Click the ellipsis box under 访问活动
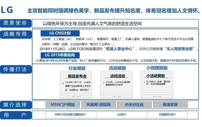 (117, 96)
